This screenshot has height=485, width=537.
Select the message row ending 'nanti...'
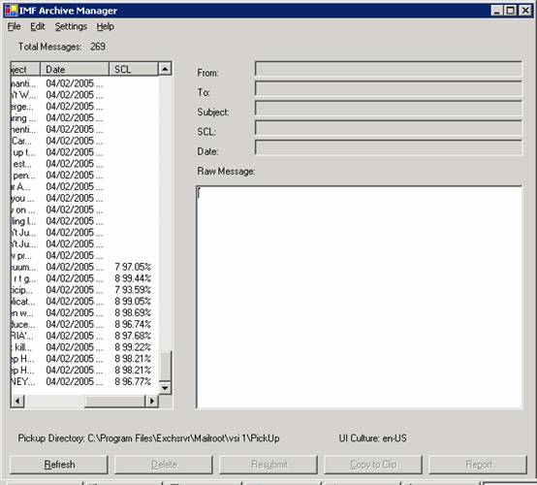pos(84,83)
